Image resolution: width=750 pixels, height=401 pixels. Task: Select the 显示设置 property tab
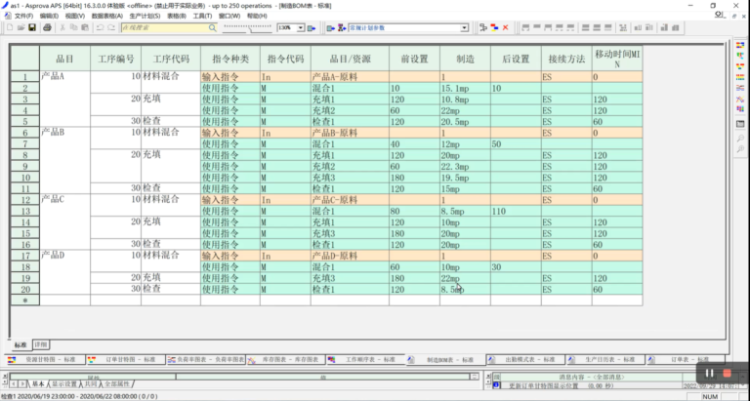(64, 384)
